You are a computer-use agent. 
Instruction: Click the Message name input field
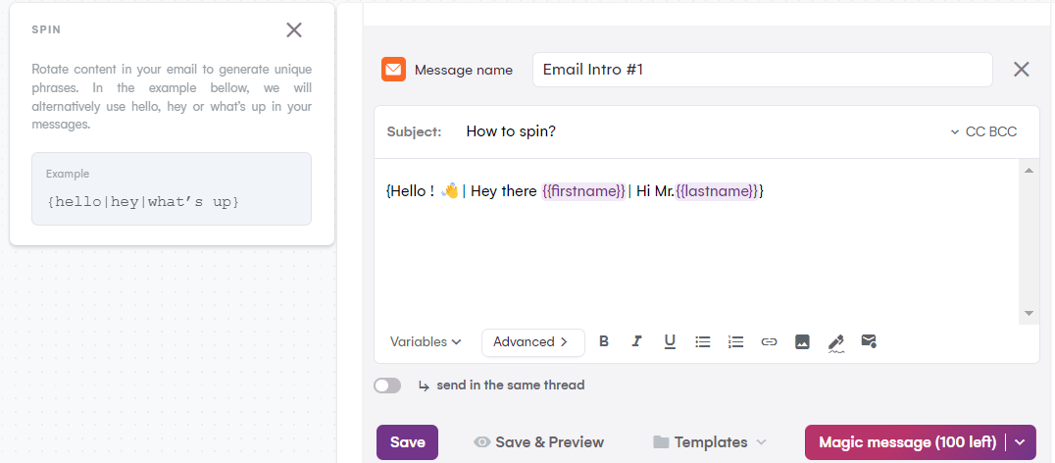click(x=762, y=70)
